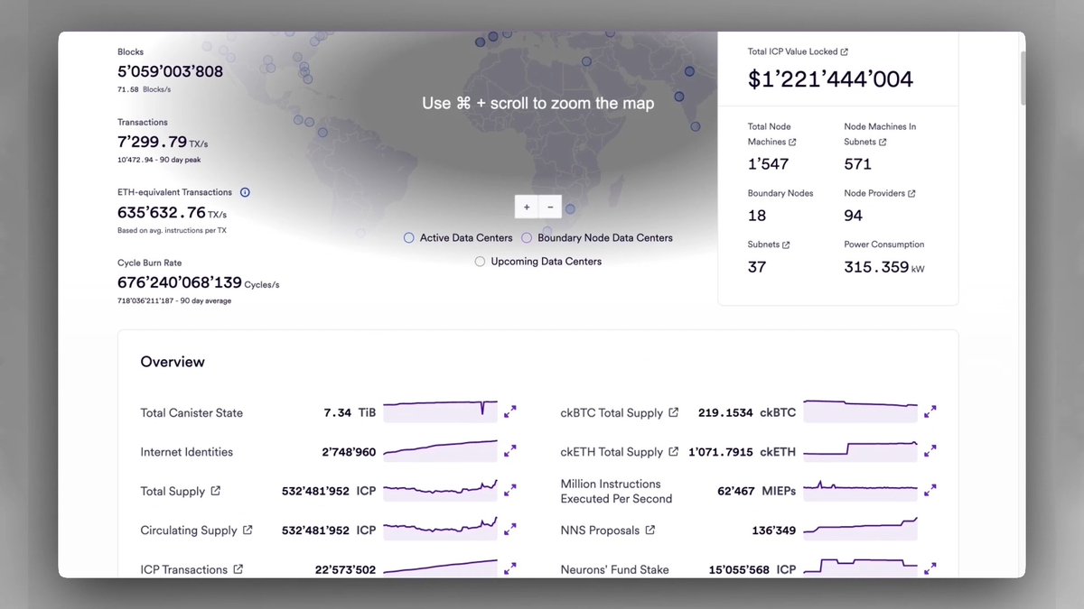Open external link icon beside Total Node Machines
Image resolution: width=1084 pixels, height=609 pixels.
[x=792, y=143]
